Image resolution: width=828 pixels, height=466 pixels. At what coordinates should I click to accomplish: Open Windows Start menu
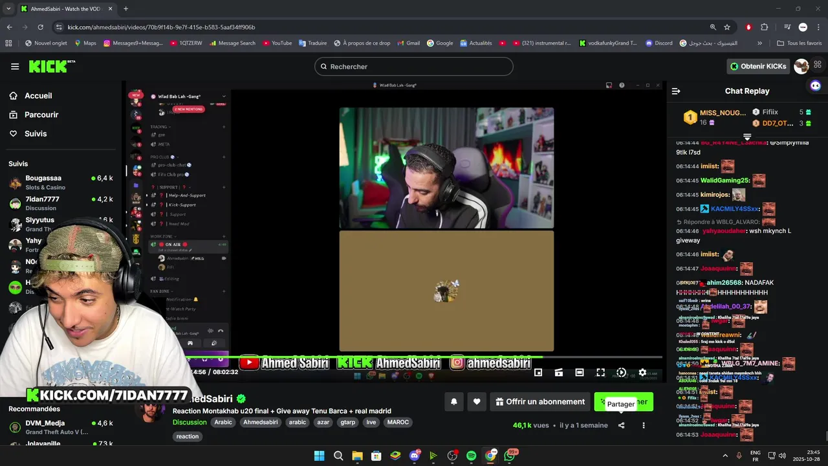(319, 456)
